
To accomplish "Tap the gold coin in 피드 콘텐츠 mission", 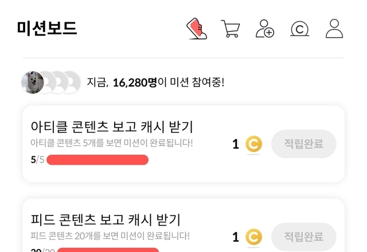I will tap(253, 237).
